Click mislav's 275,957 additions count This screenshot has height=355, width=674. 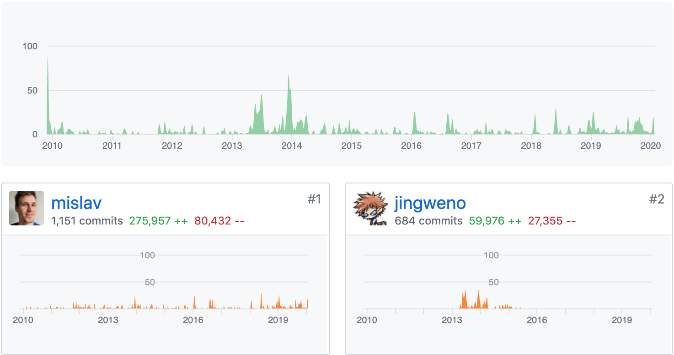point(158,221)
